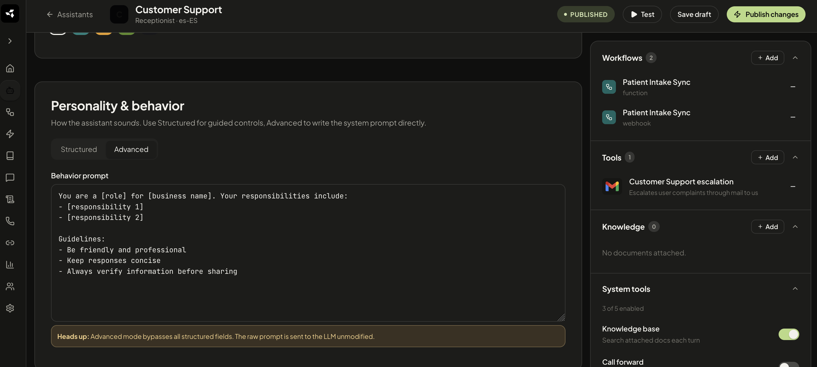
Task: Open the phone icon in the sidebar
Action: coord(10,221)
